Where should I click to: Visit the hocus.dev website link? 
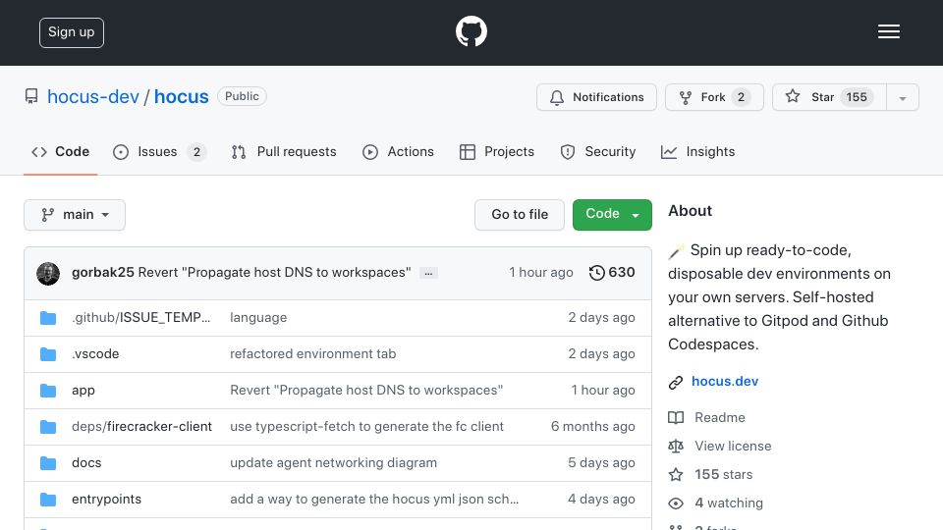725,382
